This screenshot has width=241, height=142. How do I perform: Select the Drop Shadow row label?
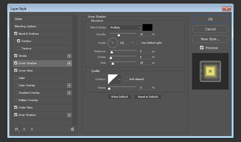pyautogui.click(x=27, y=115)
